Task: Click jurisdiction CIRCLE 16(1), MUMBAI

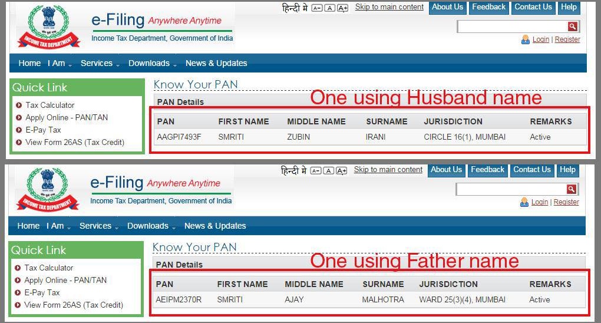Action: click(x=464, y=137)
